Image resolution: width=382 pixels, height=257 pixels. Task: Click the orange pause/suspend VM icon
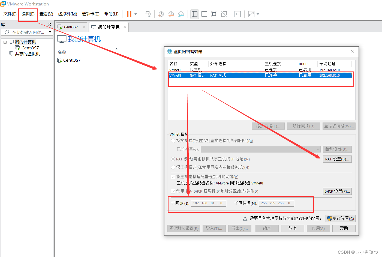[x=129, y=14]
